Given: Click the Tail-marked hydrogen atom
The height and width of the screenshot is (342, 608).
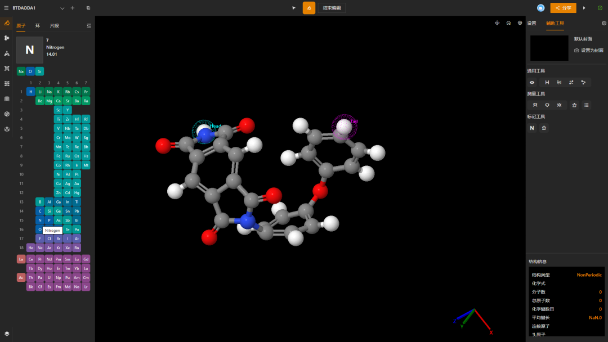Looking at the screenshot, I should pyautogui.click(x=344, y=127).
